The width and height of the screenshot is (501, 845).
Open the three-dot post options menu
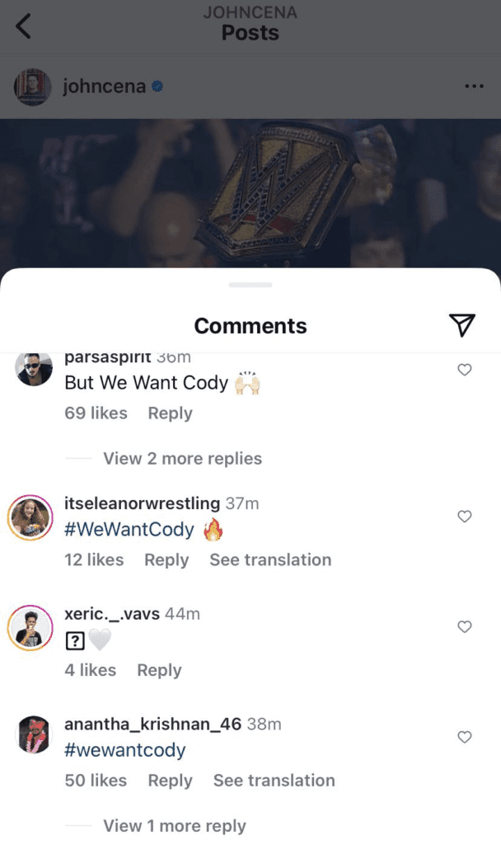point(474,86)
